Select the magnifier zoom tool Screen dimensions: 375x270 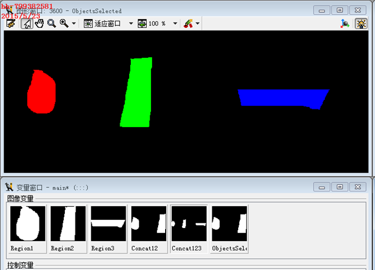51,24
